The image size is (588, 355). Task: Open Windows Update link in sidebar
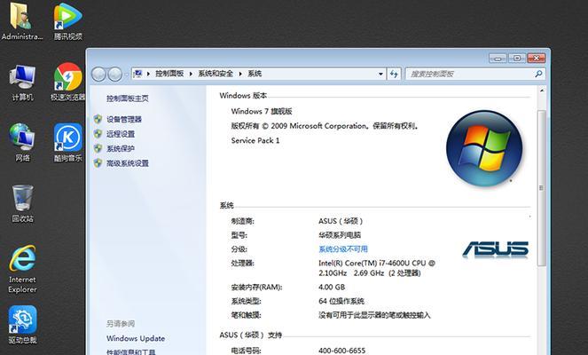click(x=136, y=338)
